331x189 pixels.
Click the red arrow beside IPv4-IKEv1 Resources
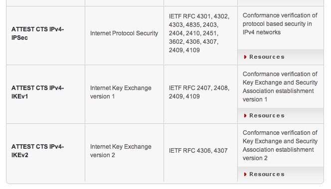click(x=245, y=115)
